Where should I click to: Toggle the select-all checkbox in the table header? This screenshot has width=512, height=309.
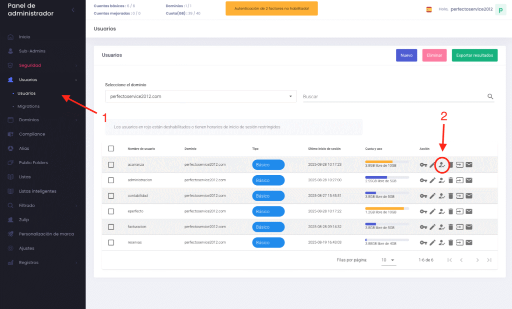111,148
